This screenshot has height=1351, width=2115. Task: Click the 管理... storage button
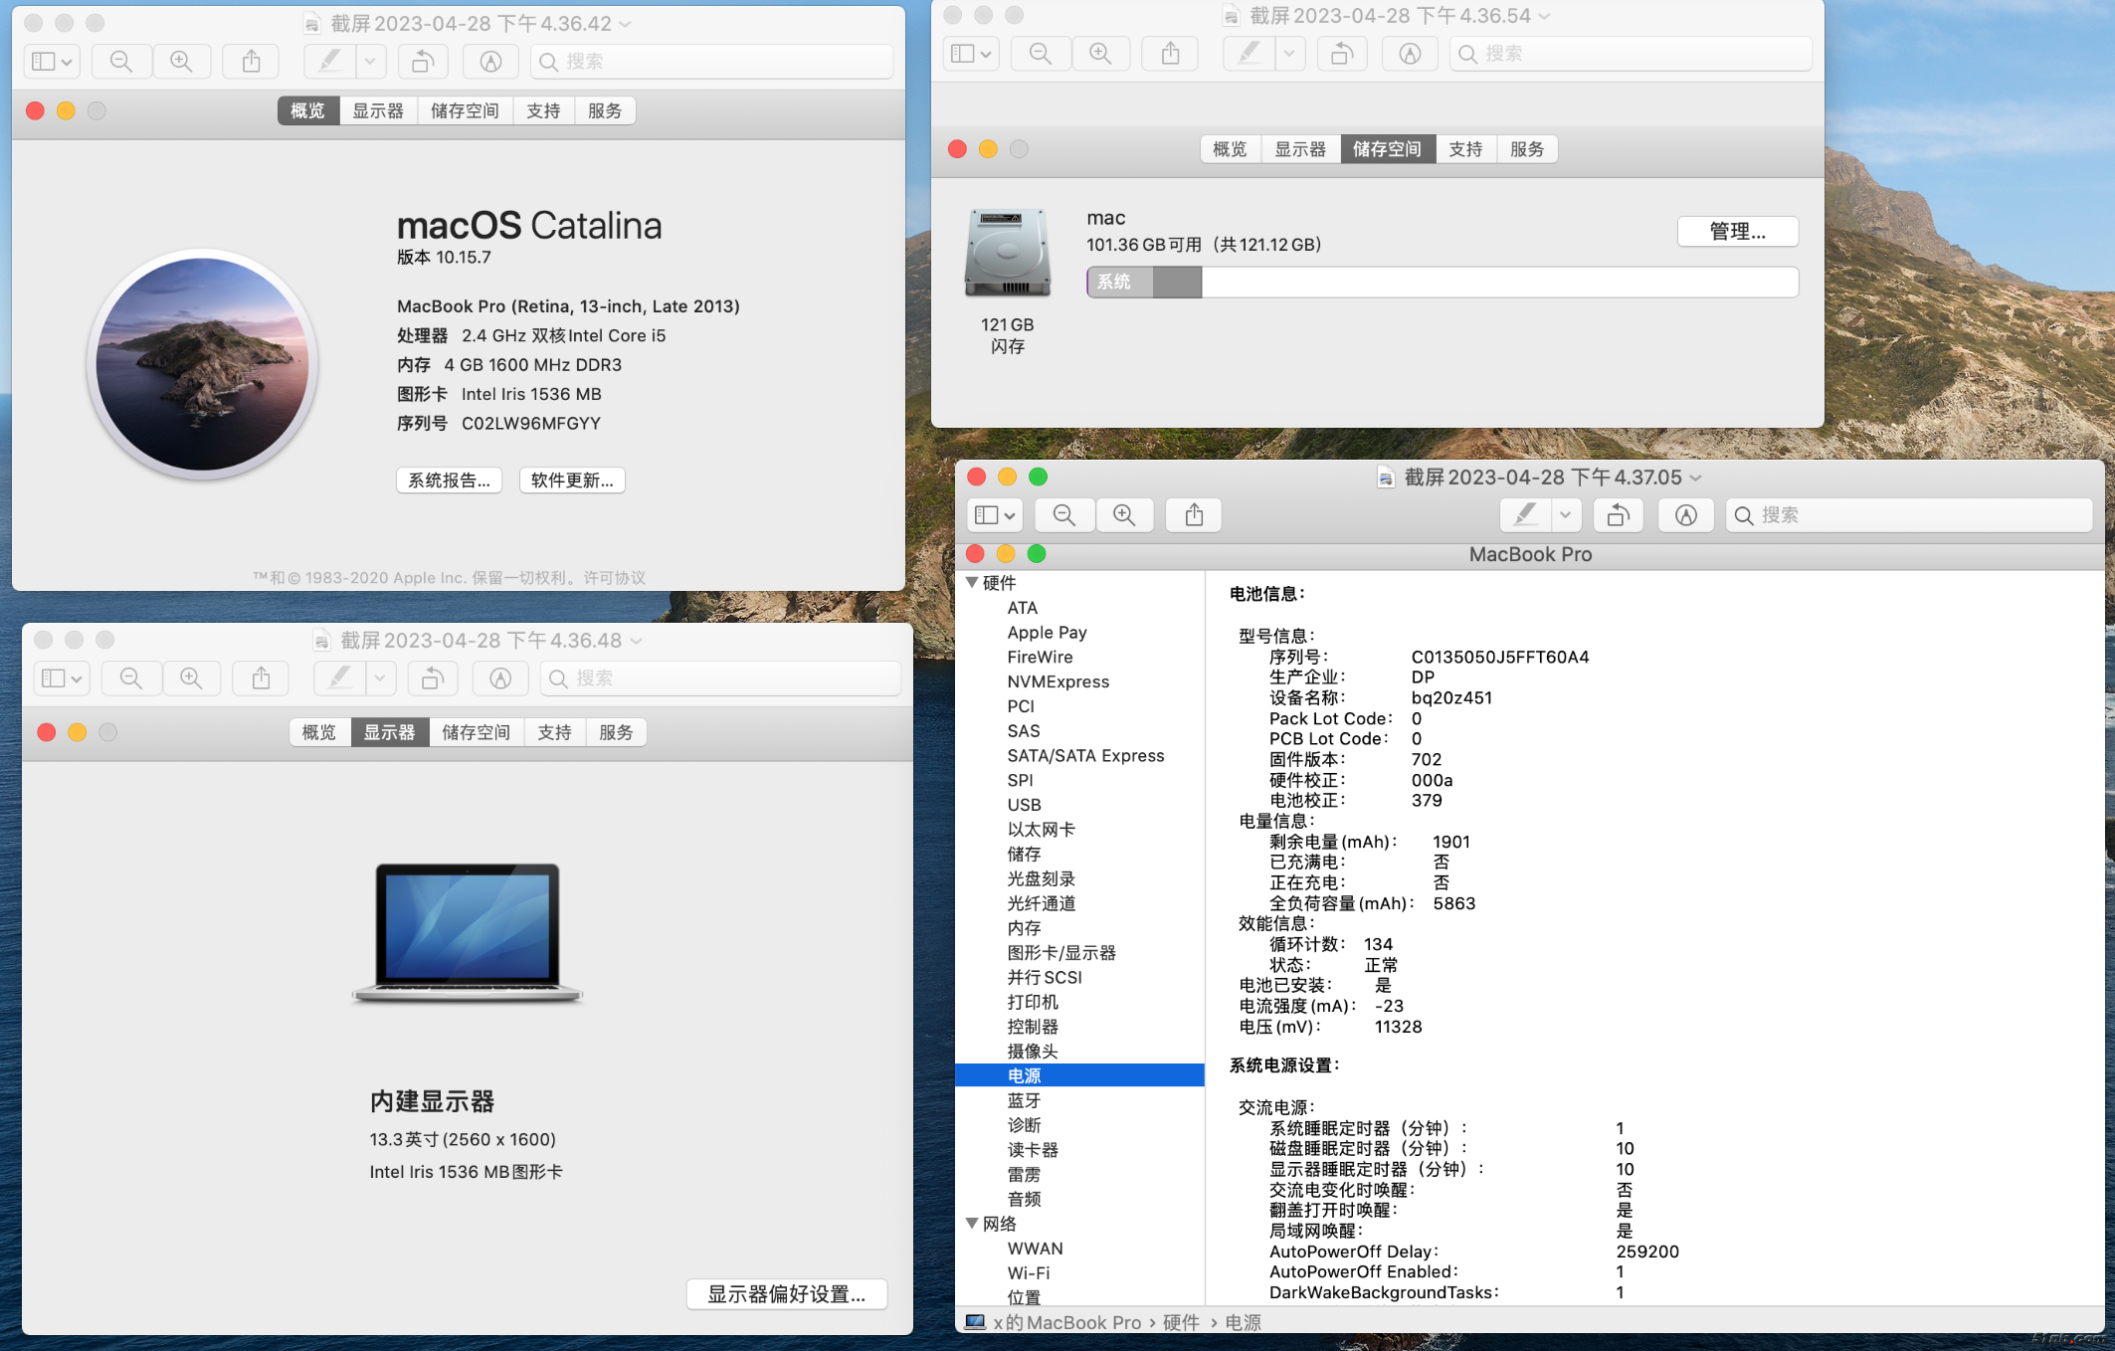pos(1738,232)
